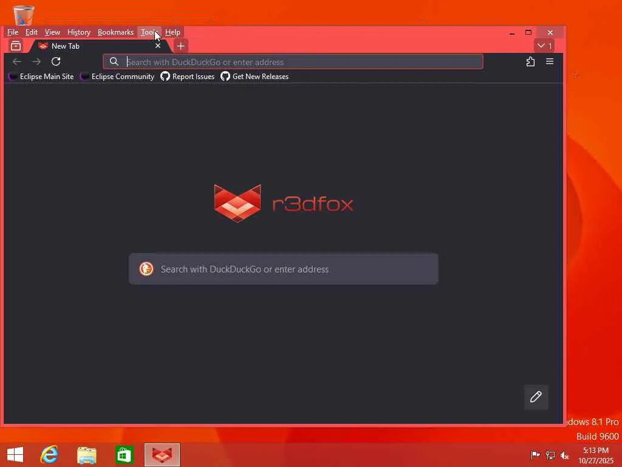Open File Explorer from taskbar
The image size is (622, 467).
click(x=86, y=455)
